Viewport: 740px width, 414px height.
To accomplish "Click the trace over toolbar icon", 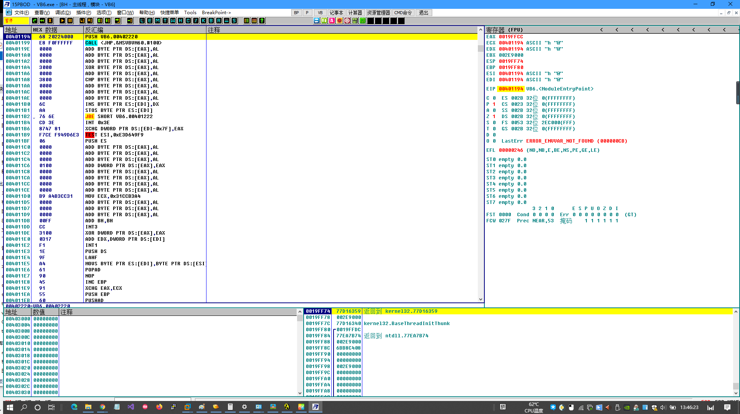I will [107, 21].
